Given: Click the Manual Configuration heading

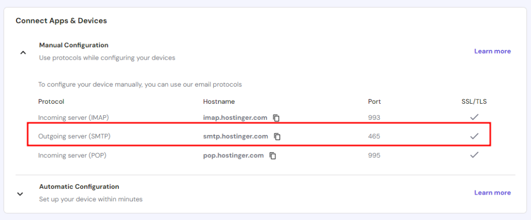Looking at the screenshot, I should (x=74, y=45).
